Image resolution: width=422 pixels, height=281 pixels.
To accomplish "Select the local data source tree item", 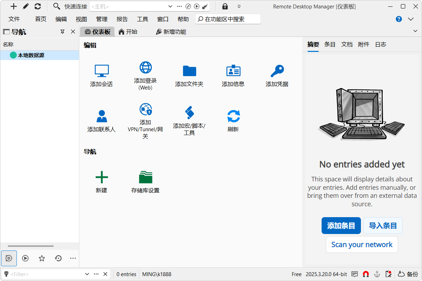I will coord(40,55).
